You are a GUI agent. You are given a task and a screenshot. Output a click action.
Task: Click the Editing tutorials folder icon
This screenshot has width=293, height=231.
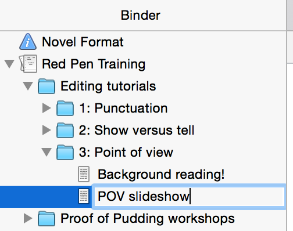[47, 86]
